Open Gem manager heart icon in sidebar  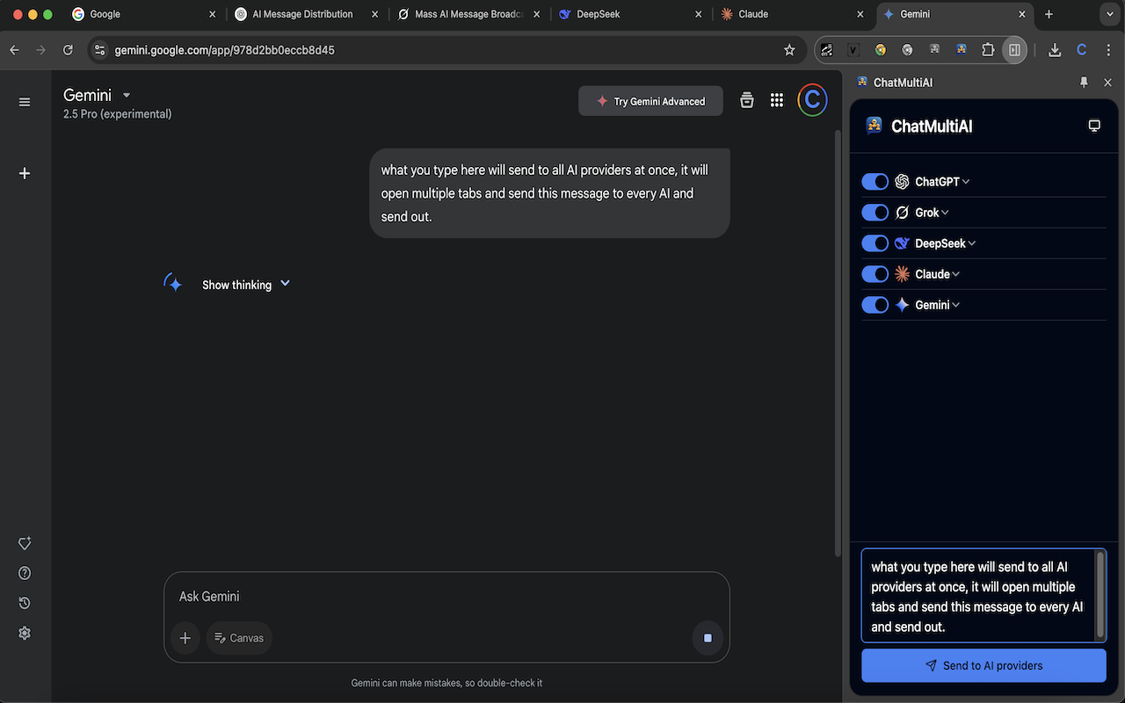[25, 543]
